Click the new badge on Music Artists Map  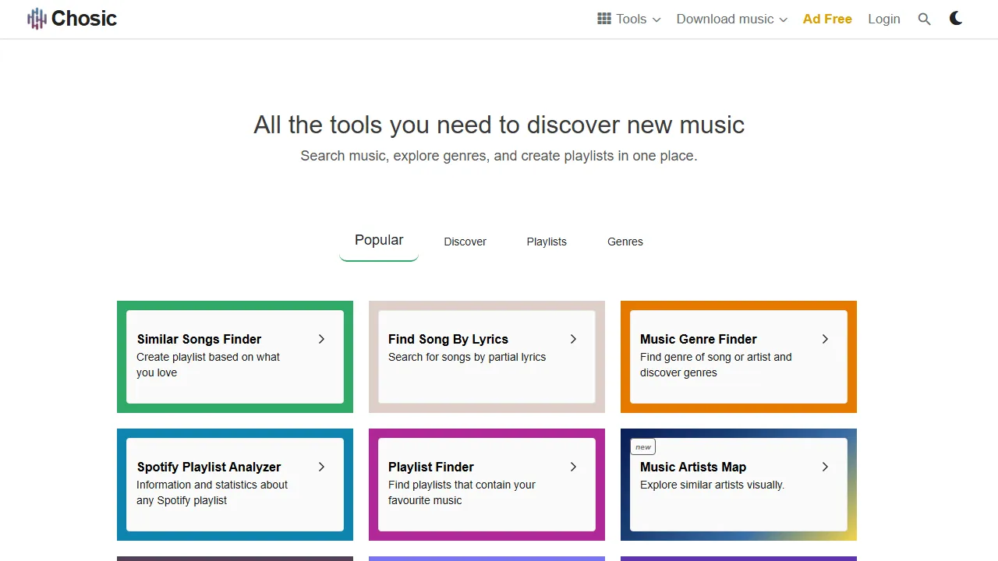pyautogui.click(x=642, y=446)
